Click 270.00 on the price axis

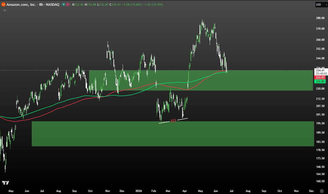click(x=320, y=29)
